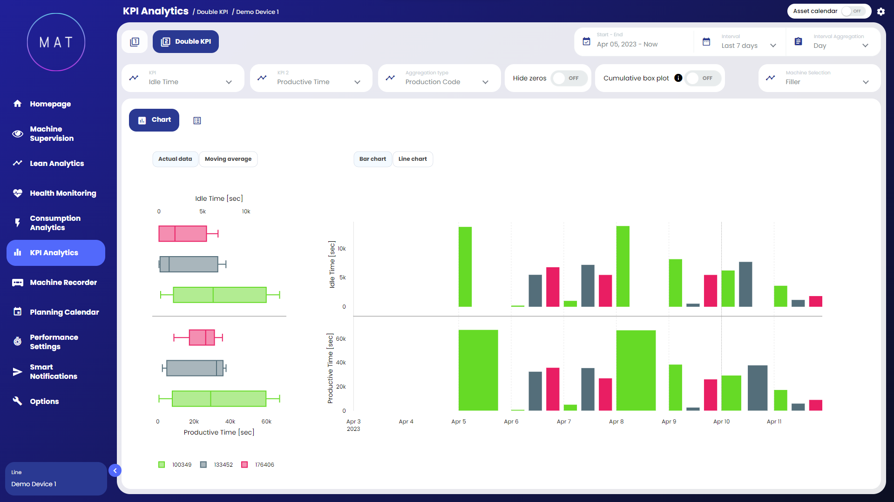Image resolution: width=894 pixels, height=502 pixels.
Task: Click the Interval Aggregation clipboard icon
Action: click(798, 42)
